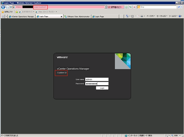Click the green Refresh page icon
This screenshot has height=137, width=184.
click(130, 7)
